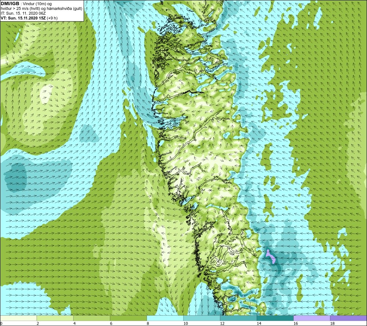Click the 16–18 m/s lavender legend swatch
The image size is (367, 326).
(x=312, y=318)
